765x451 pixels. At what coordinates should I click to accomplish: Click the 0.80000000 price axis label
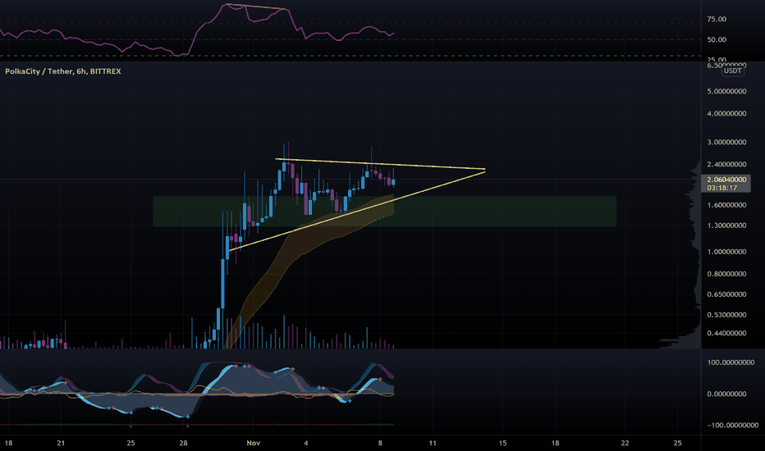(x=726, y=274)
